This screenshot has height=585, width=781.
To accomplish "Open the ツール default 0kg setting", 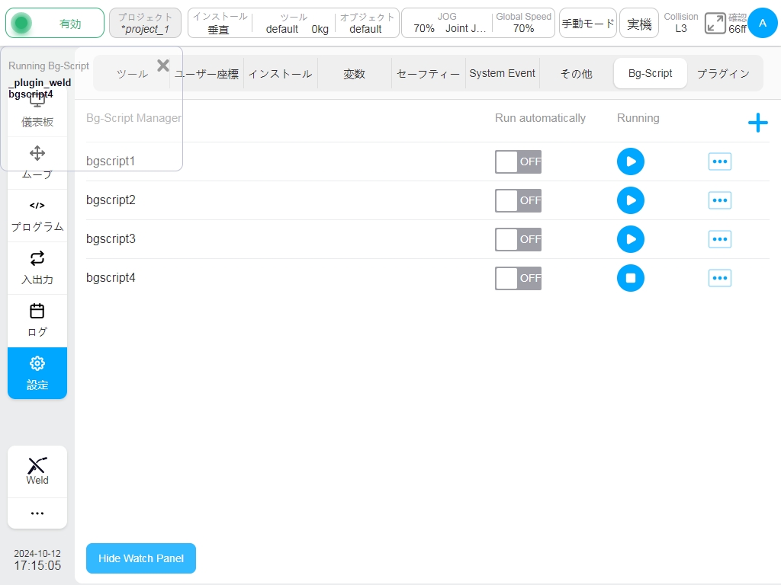I will pyautogui.click(x=294, y=23).
